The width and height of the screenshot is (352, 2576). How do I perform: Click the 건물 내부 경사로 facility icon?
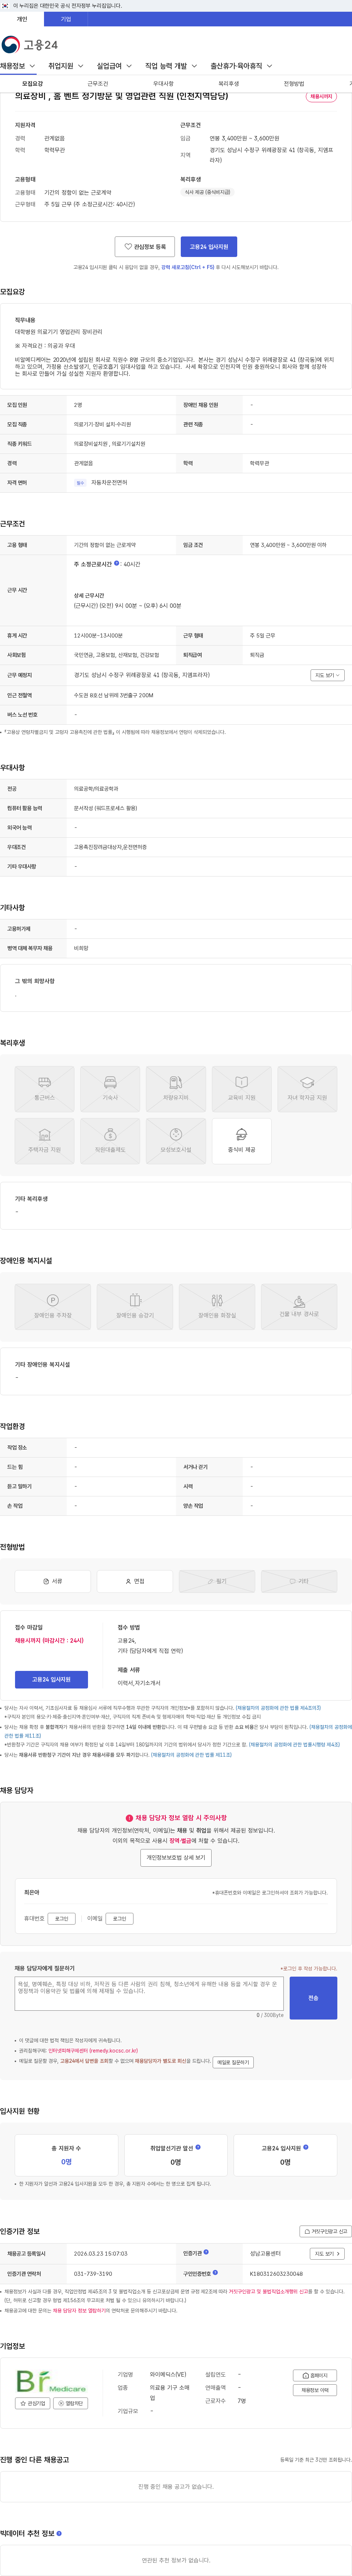[299, 1306]
